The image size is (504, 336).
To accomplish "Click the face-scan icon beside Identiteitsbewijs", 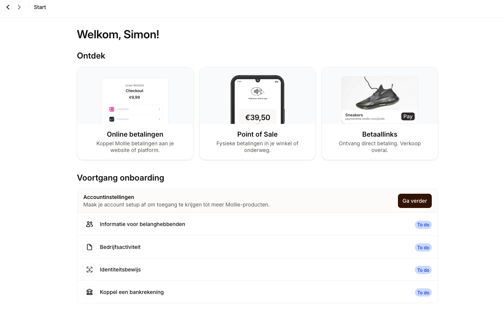I will pyautogui.click(x=90, y=270).
